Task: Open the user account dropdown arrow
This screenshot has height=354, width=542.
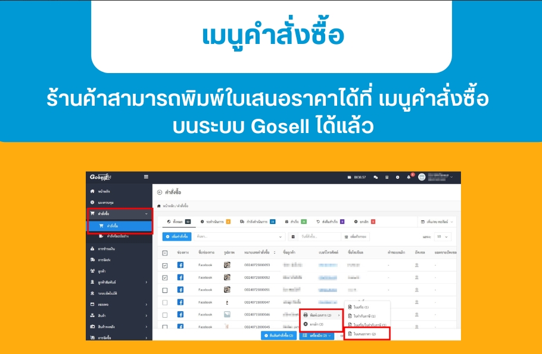Action: (x=451, y=177)
